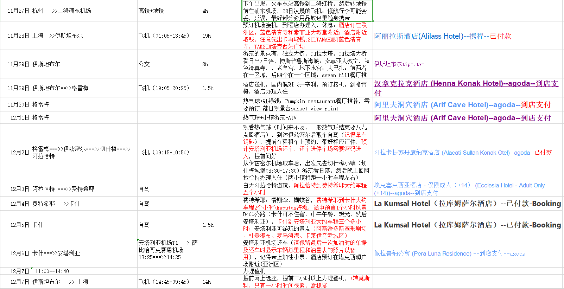This screenshot has height=289, width=564.
Task: Select the La Kumsal Hotel cell in the 12月5日 row
Action: tap(468, 225)
